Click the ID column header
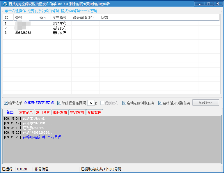The image size is (224, 173). [x=8, y=17]
